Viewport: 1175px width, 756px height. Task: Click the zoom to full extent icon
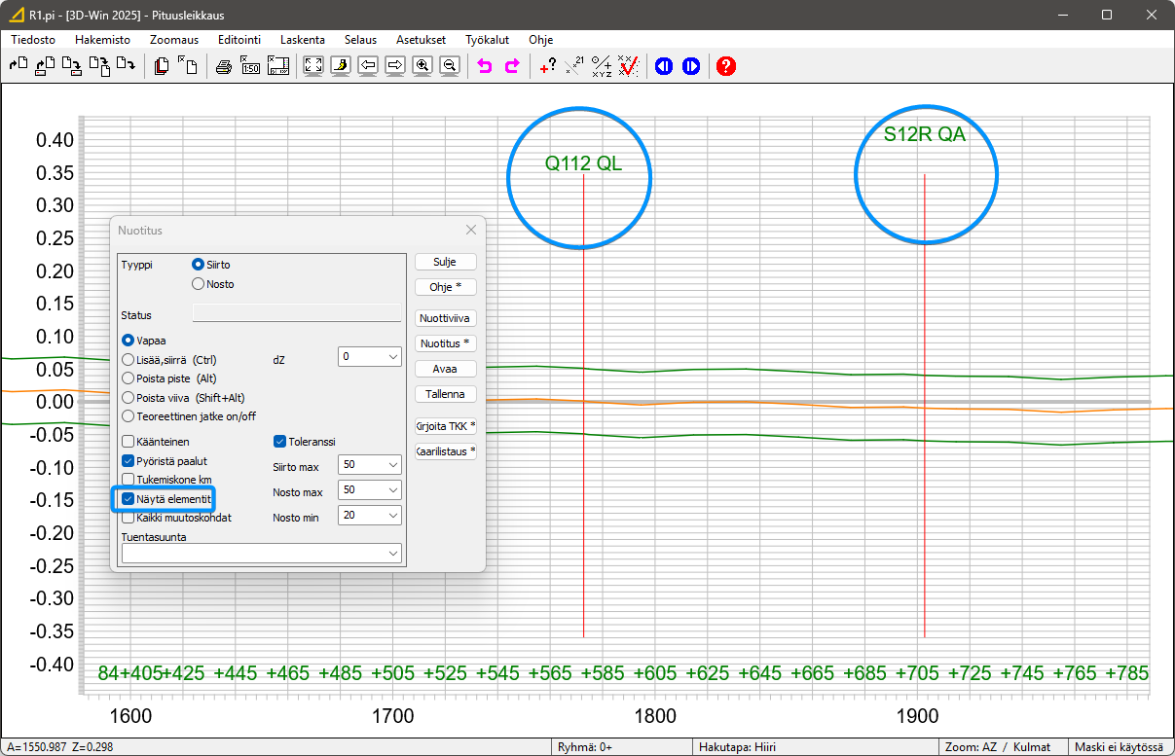click(313, 66)
